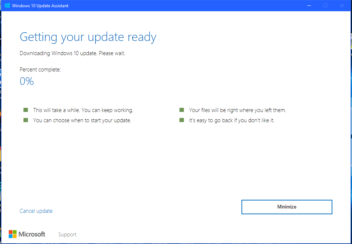Click the Minimize button in the dialog

click(287, 207)
